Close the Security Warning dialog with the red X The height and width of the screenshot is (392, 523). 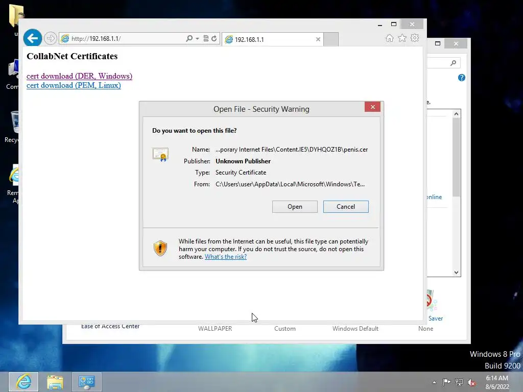click(x=372, y=107)
